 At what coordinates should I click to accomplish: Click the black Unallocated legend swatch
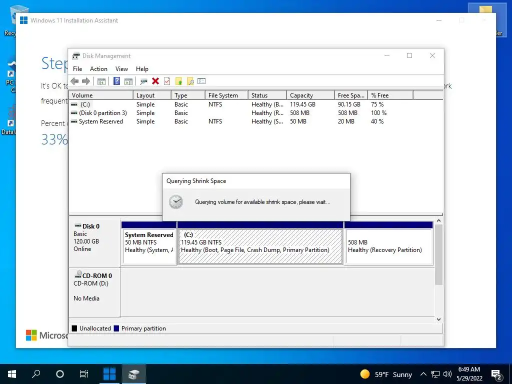click(74, 328)
